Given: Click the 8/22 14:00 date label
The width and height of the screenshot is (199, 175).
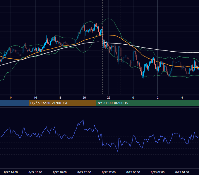Looking at the screenshot, I should pyautogui.click(x=11, y=172).
